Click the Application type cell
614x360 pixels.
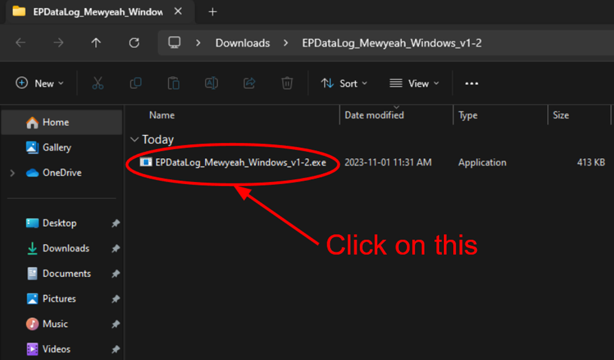(x=482, y=163)
